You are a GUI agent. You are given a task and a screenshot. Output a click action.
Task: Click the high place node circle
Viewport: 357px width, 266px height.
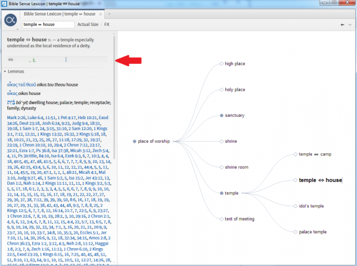pos(222,63)
